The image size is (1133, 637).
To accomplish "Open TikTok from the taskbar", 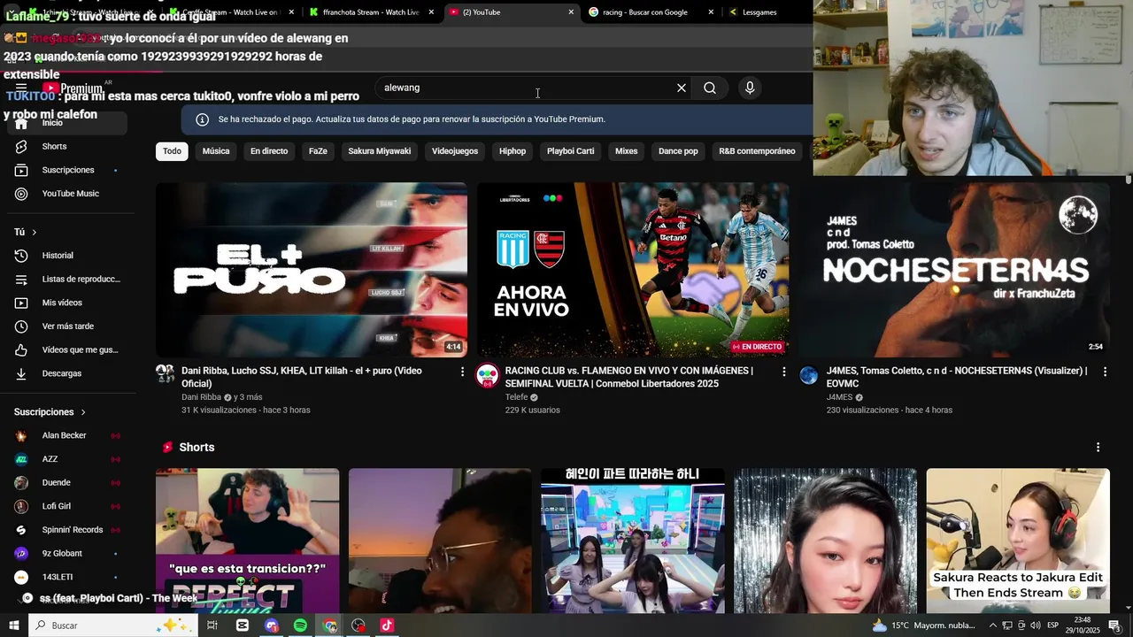I will pyautogui.click(x=387, y=625).
